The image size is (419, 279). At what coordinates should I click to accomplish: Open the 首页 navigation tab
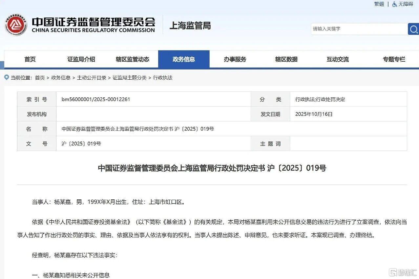30,59
